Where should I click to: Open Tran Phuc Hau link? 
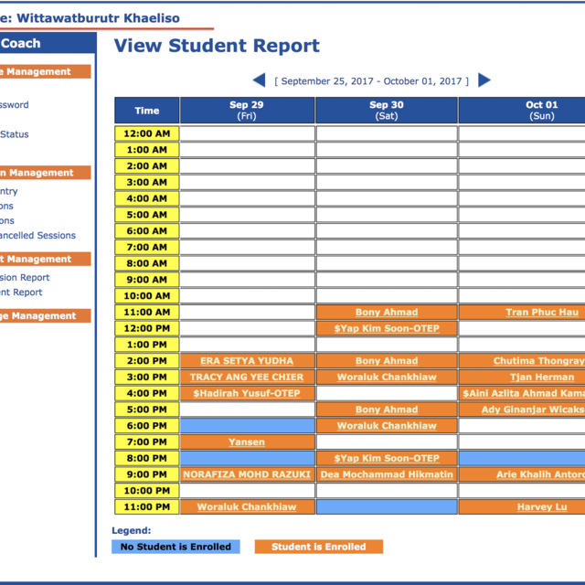(x=542, y=313)
